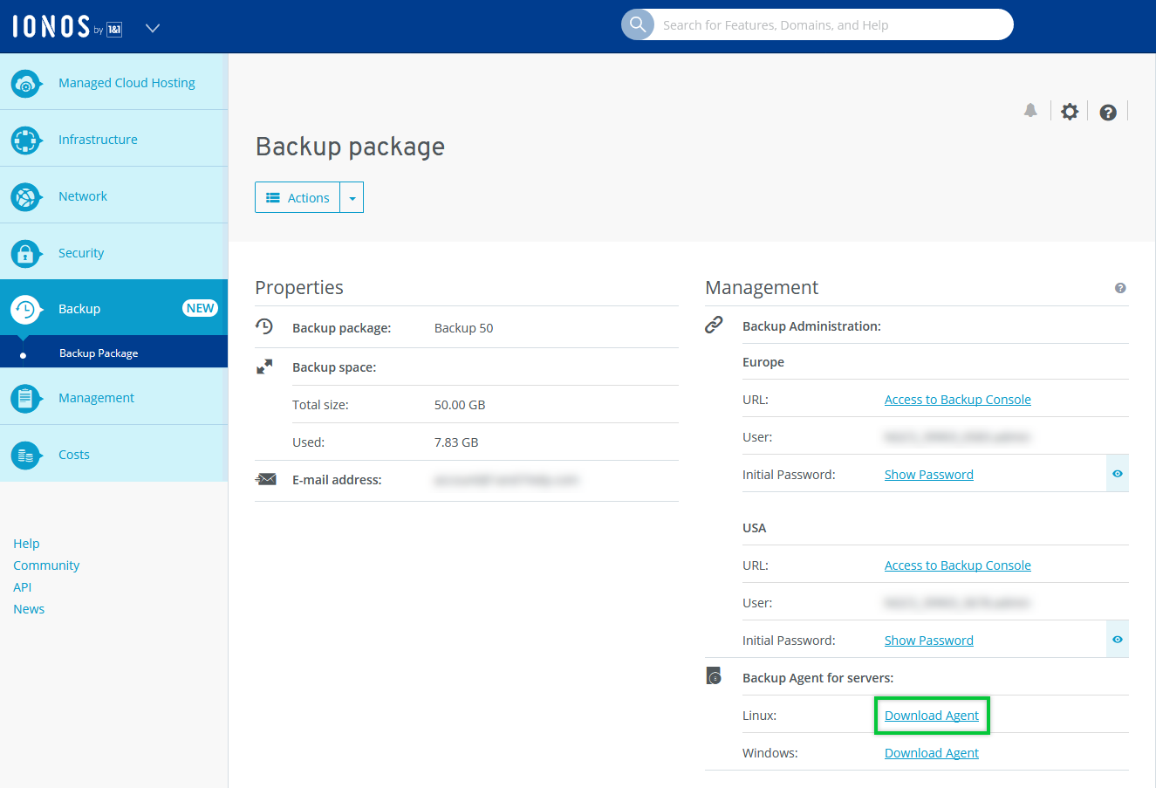This screenshot has height=788, width=1156.
Task: Open settings via the gear icon
Action: (1070, 112)
